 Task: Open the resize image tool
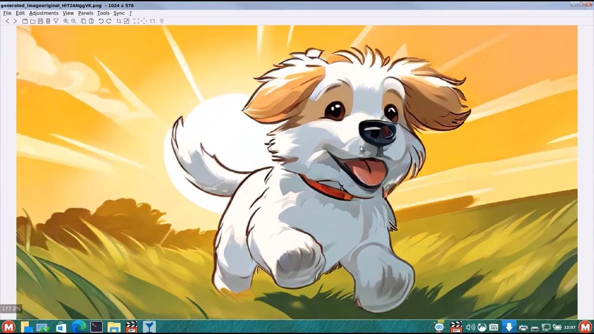[x=126, y=21]
